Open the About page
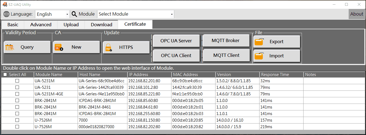The width and height of the screenshot is (366, 135). 357,14
